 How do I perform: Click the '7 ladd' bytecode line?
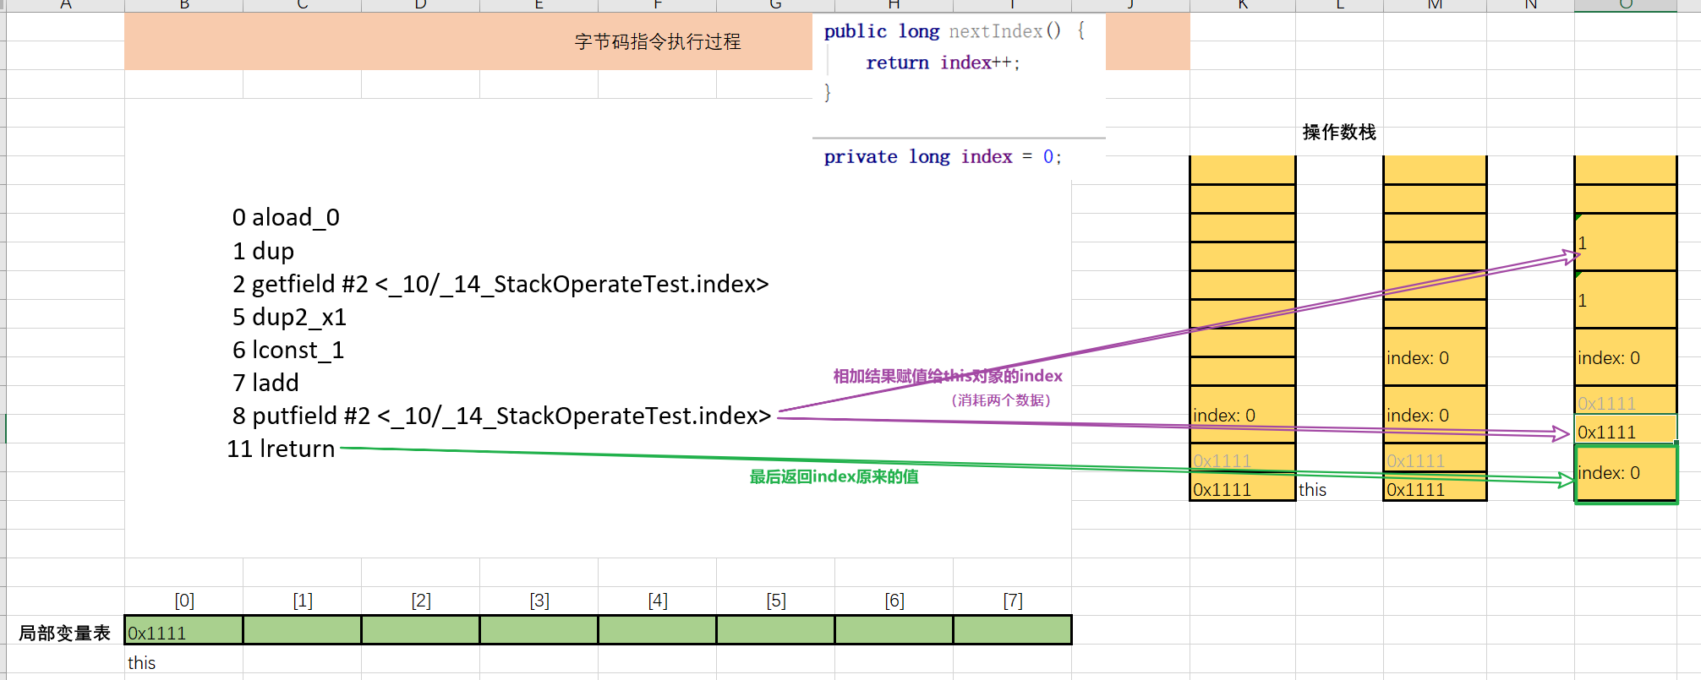click(x=265, y=383)
